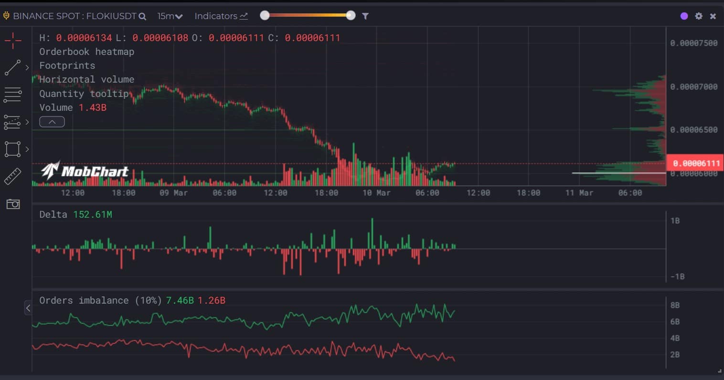
Task: Expand the levels tool submenu arrow
Action: coord(27,122)
